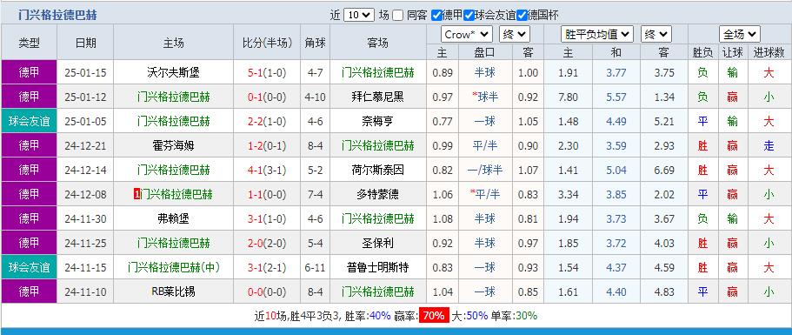Click the away odds value 6.69
Viewport: 792px width, 335px height.
click(x=664, y=170)
